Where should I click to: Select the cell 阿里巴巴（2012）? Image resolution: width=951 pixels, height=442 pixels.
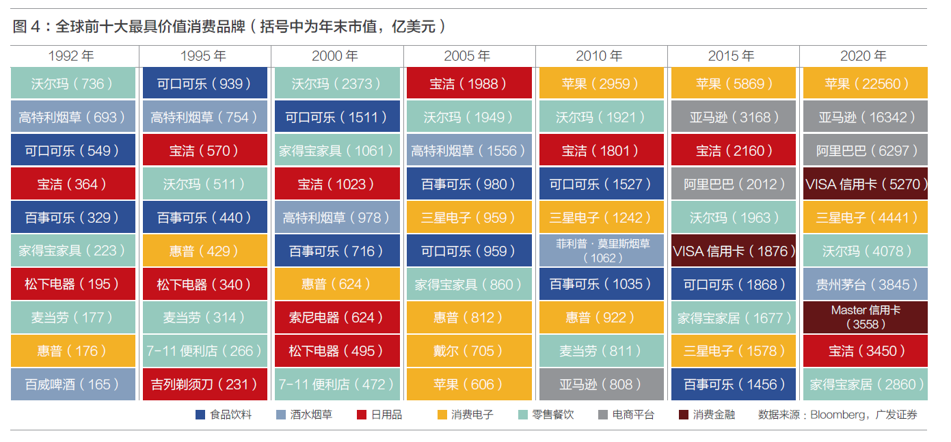[734, 184]
